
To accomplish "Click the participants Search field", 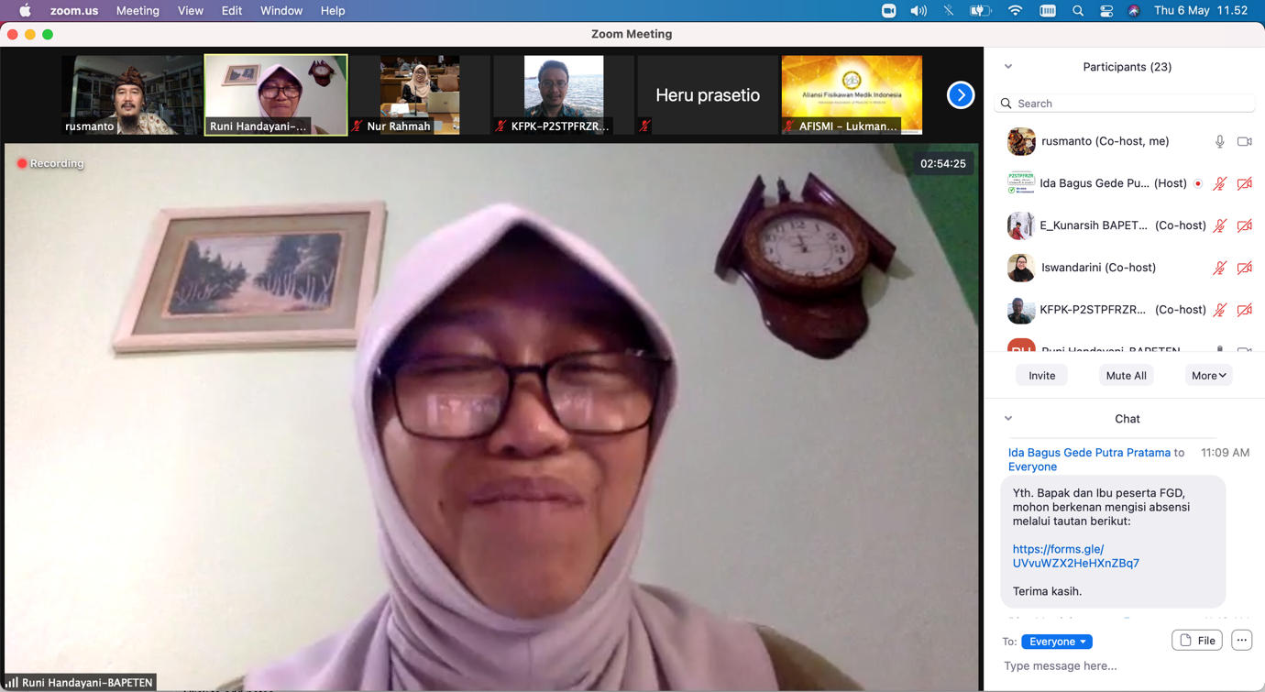I will [1125, 104].
